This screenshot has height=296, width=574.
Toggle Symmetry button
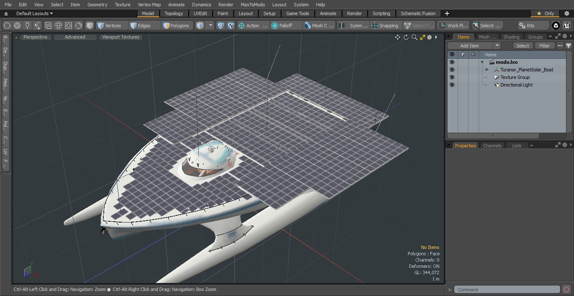tap(354, 26)
